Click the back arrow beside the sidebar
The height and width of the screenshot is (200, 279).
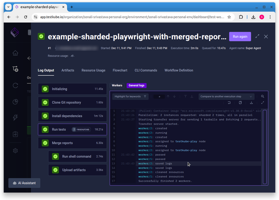tap(29, 58)
